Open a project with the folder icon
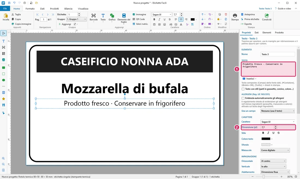The width and height of the screenshot is (300, 179). pyautogui.click(x=37, y=3)
